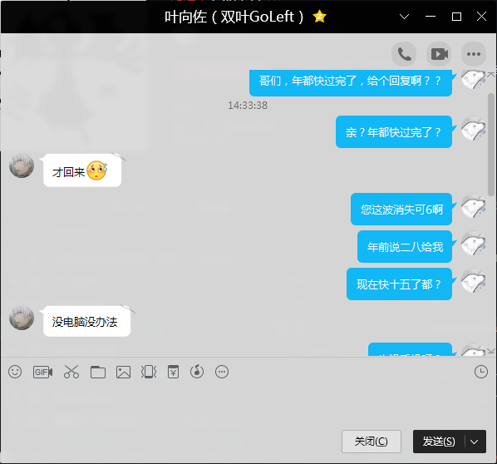This screenshot has width=497, height=464.
Task: Open the more options three-dots button
Action: click(474, 54)
